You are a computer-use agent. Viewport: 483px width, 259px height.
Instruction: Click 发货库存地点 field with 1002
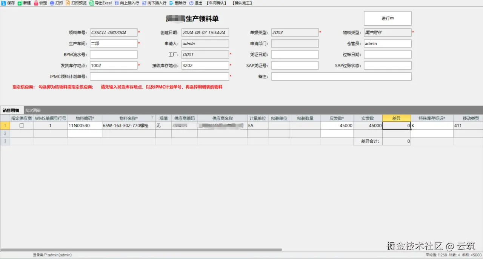pyautogui.click(x=114, y=65)
